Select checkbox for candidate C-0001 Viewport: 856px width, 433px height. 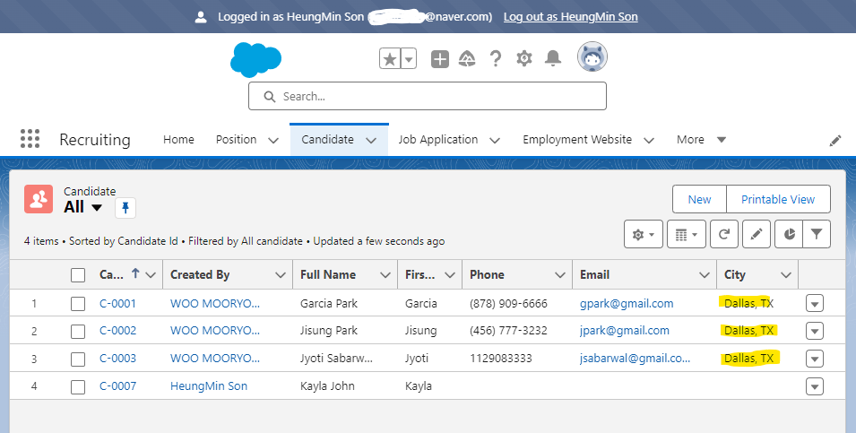[78, 304]
